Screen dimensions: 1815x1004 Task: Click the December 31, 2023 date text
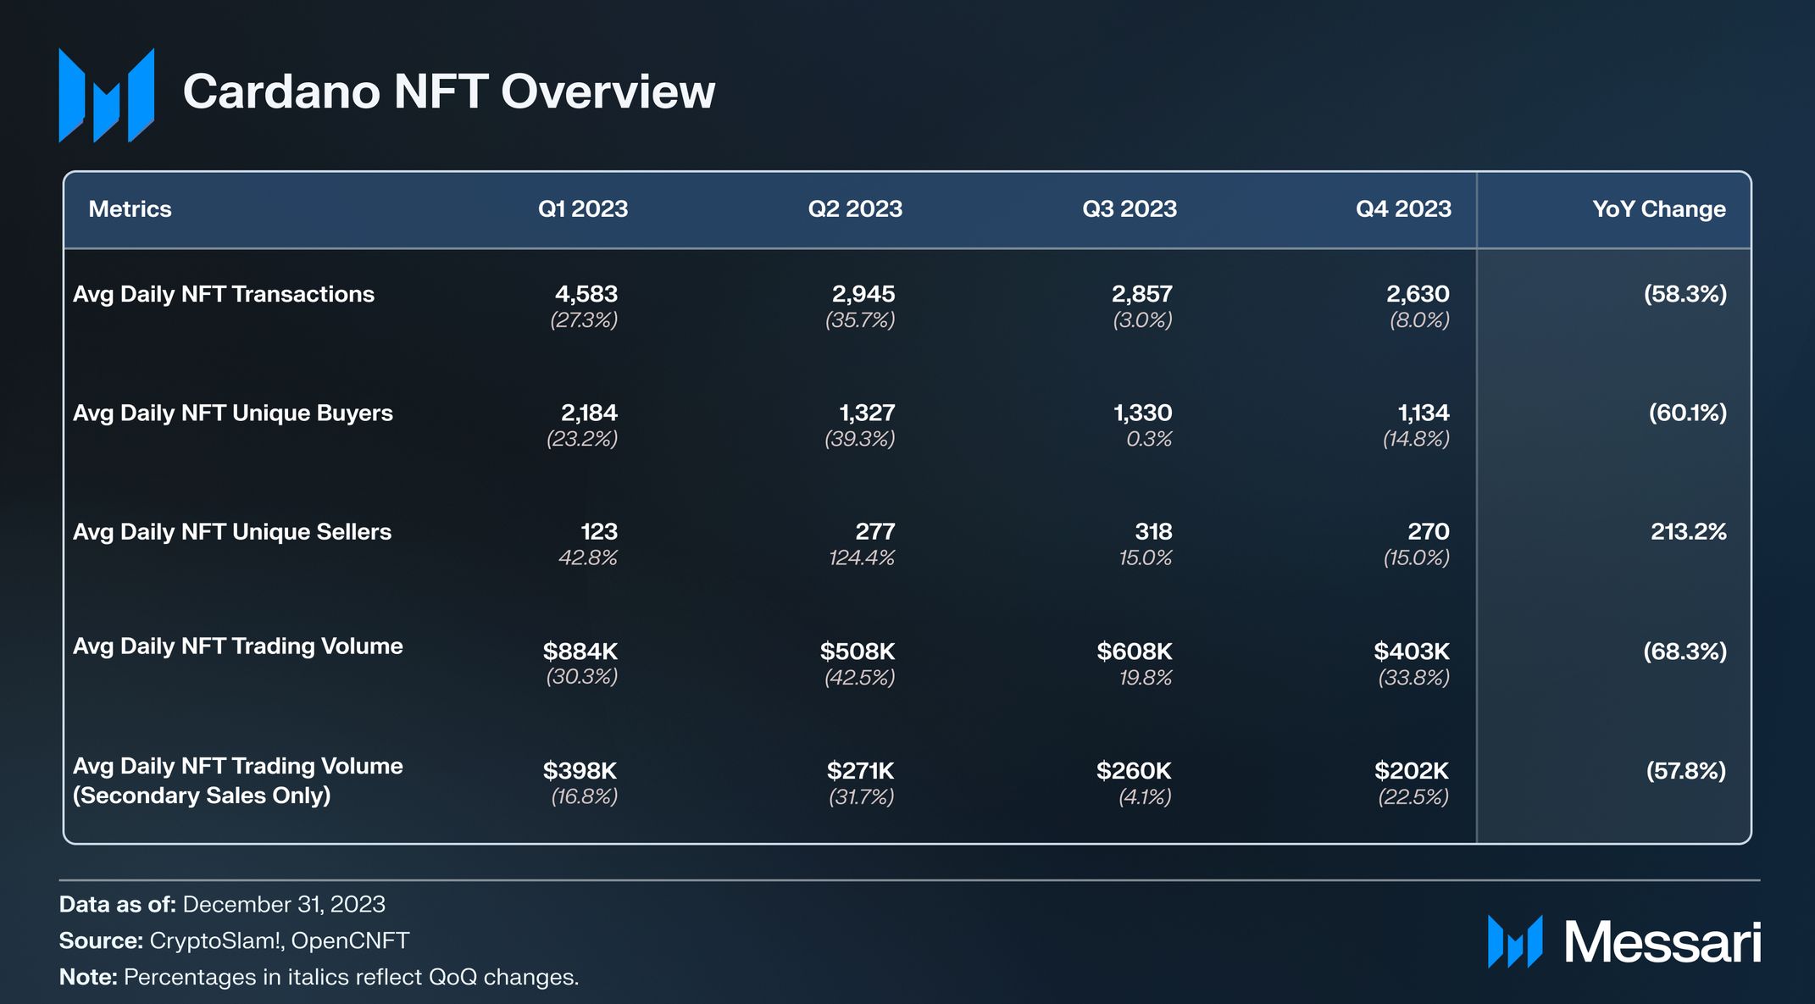284,904
